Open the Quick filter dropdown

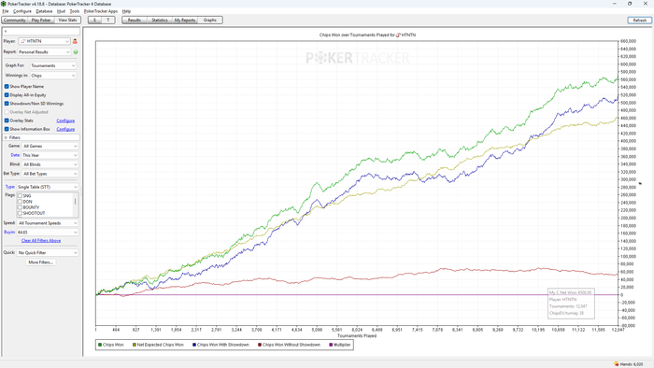(x=47, y=252)
